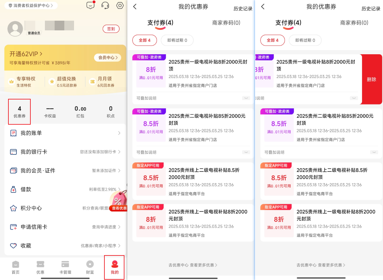Select 支付券(4) tab in right screen
Image resolution: width=383 pixels, height=280 pixels.
pyautogui.click(x=288, y=23)
